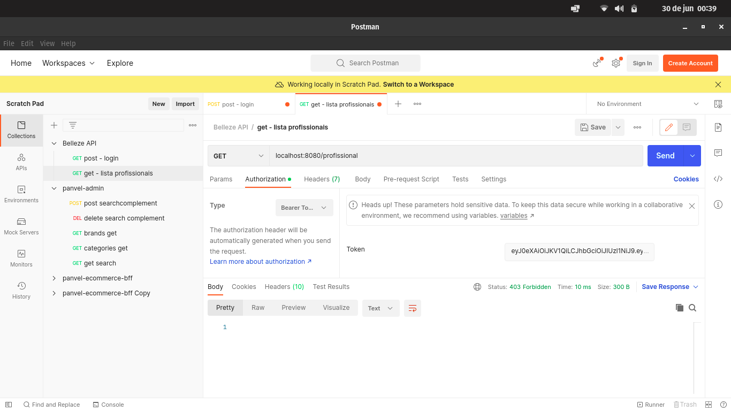This screenshot has height=411, width=731.
Task: Open collection view options (three dots) menu
Action: pyautogui.click(x=193, y=125)
